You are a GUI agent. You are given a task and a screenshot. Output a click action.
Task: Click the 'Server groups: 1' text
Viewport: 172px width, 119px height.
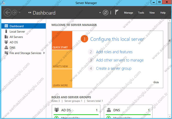pos(73,101)
